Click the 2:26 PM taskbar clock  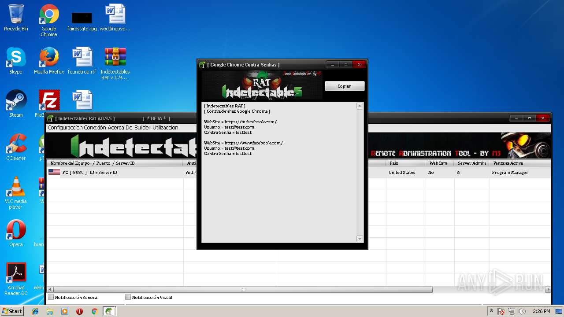tap(541, 311)
